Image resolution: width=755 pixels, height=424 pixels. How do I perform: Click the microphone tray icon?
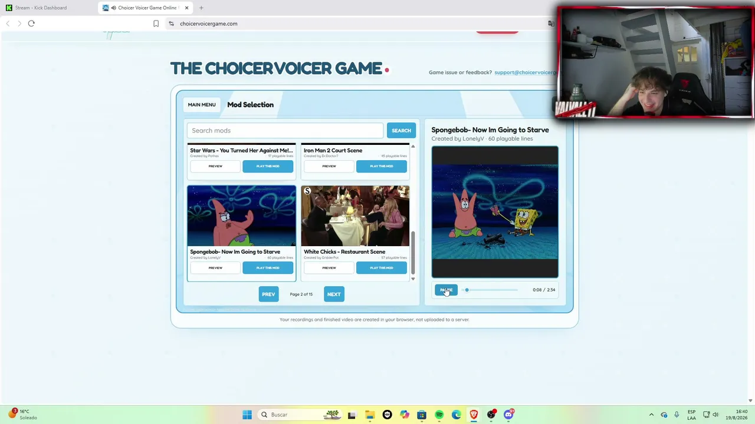(677, 415)
